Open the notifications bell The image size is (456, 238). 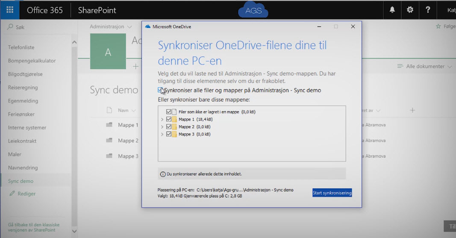392,10
